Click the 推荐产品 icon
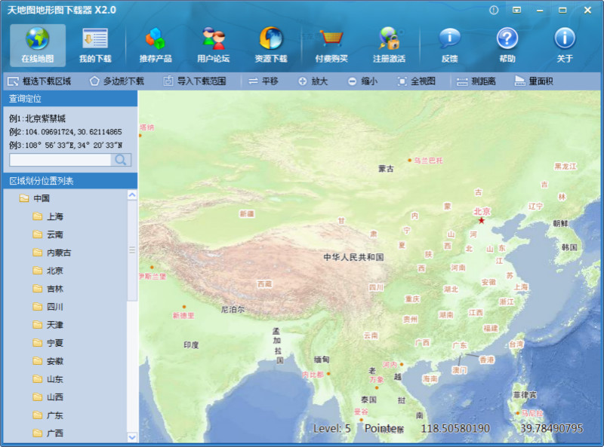This screenshot has height=447, width=604. click(x=155, y=44)
